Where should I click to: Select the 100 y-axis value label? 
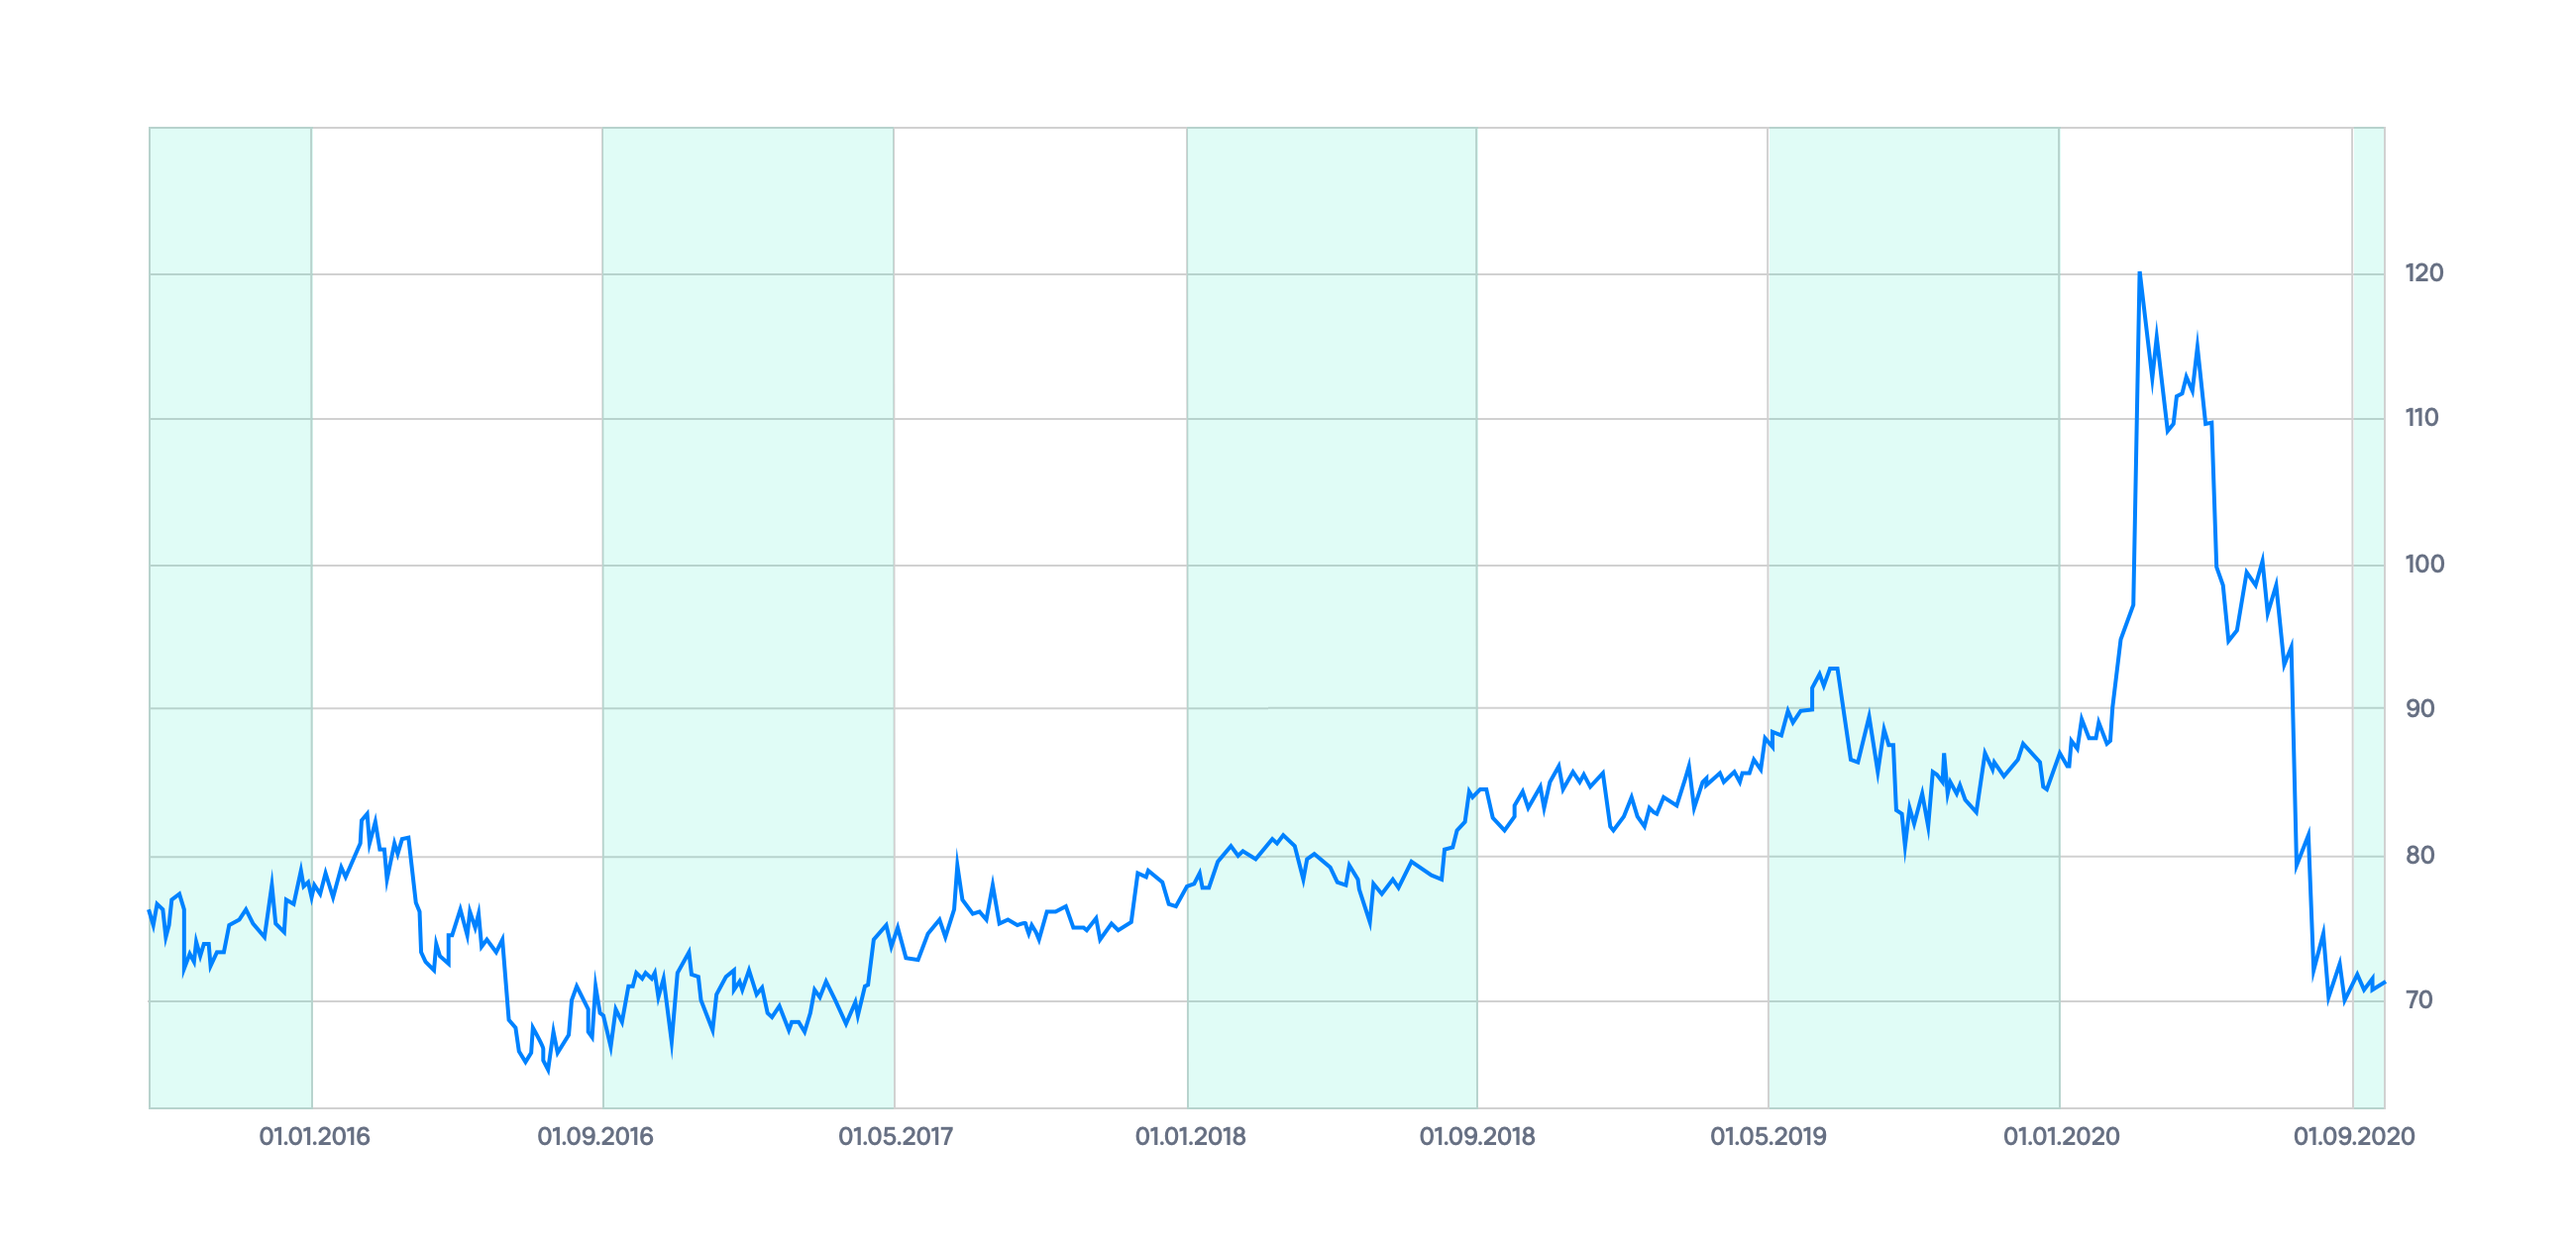tap(2423, 564)
